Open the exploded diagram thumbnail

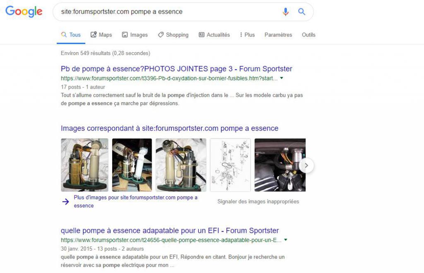click(230, 165)
